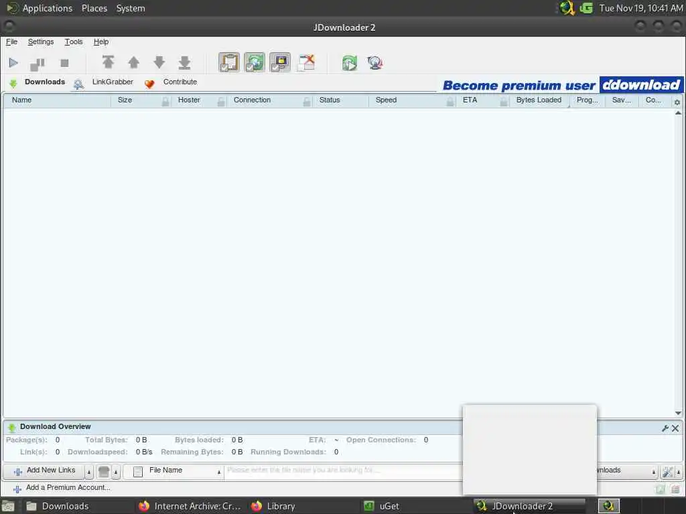Toggle automatic reconnect in toolbar
Image resolution: width=686 pixels, height=514 pixels.
point(254,62)
